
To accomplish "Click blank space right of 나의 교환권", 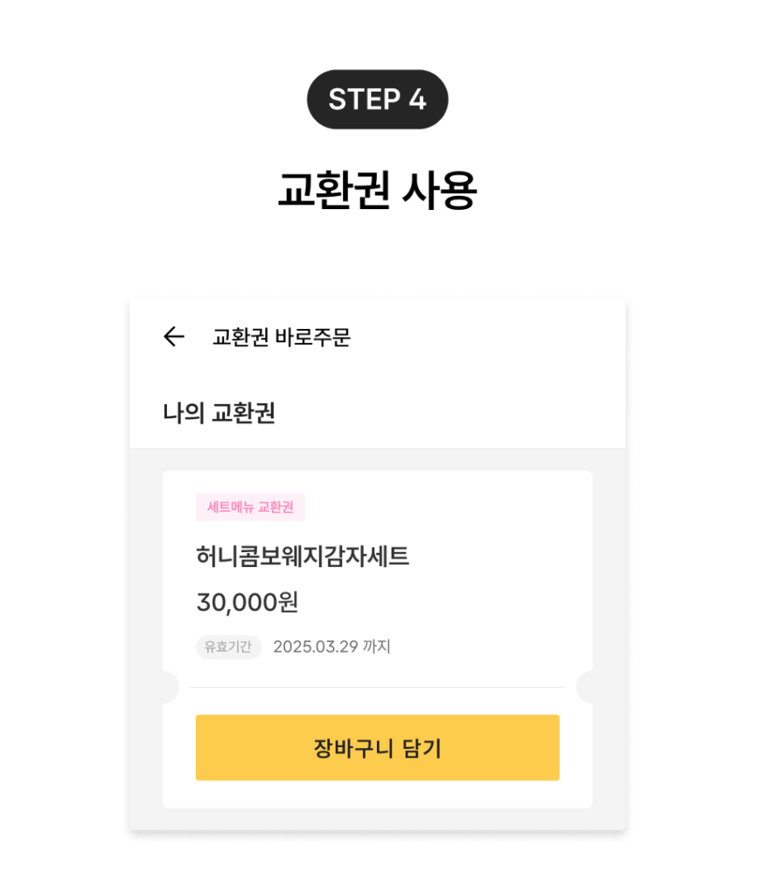I will tap(455, 413).
